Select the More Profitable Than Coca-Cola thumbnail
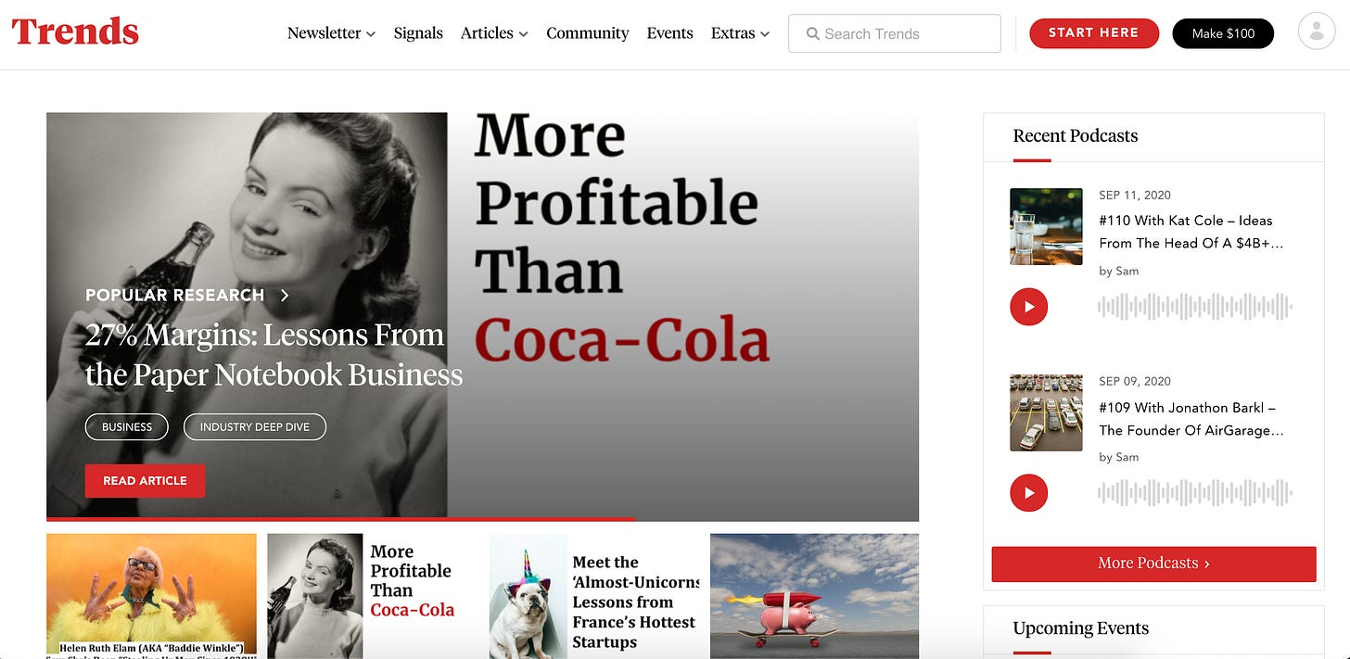The image size is (1350, 659). [372, 596]
